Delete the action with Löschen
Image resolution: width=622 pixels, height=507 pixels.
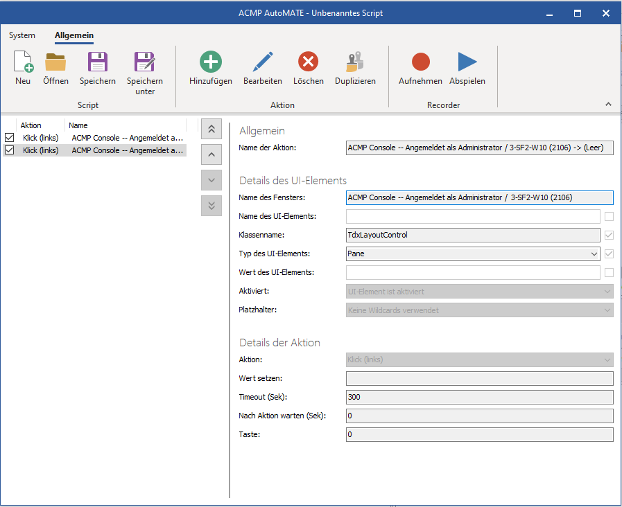(308, 67)
